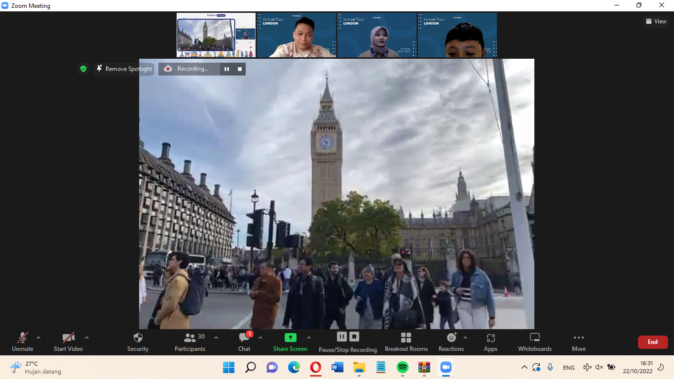The height and width of the screenshot is (379, 674).
Task: Open the Apps panel
Action: (490, 342)
